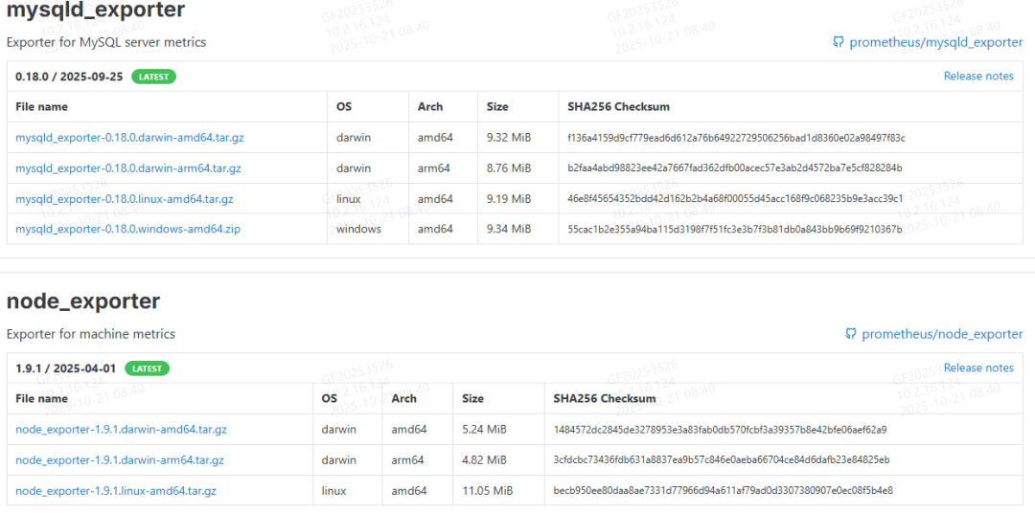
Task: Click checksum starting with 55cac1b2e355a
Action: (x=735, y=229)
